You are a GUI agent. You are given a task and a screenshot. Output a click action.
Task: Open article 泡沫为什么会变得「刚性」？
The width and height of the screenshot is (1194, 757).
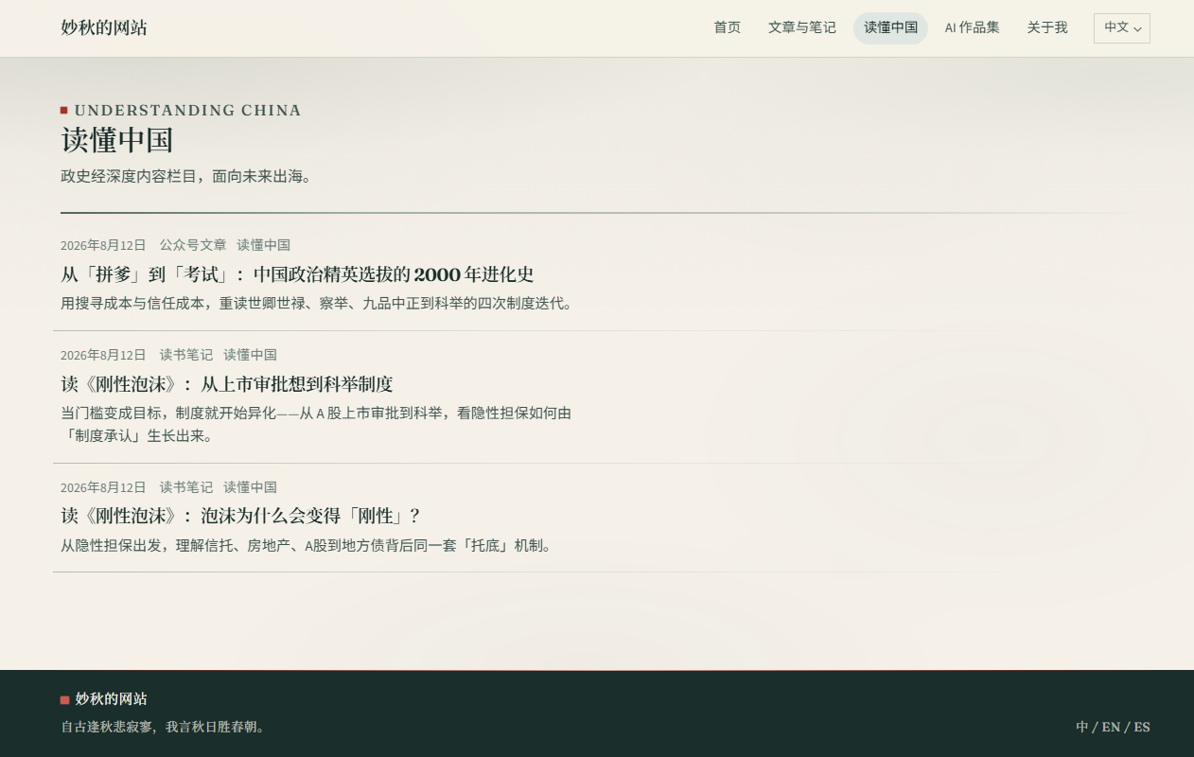240,516
